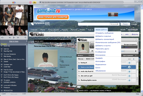Adjust the player volume slider knob
This screenshot has height=96, width=143.
point(124,51)
